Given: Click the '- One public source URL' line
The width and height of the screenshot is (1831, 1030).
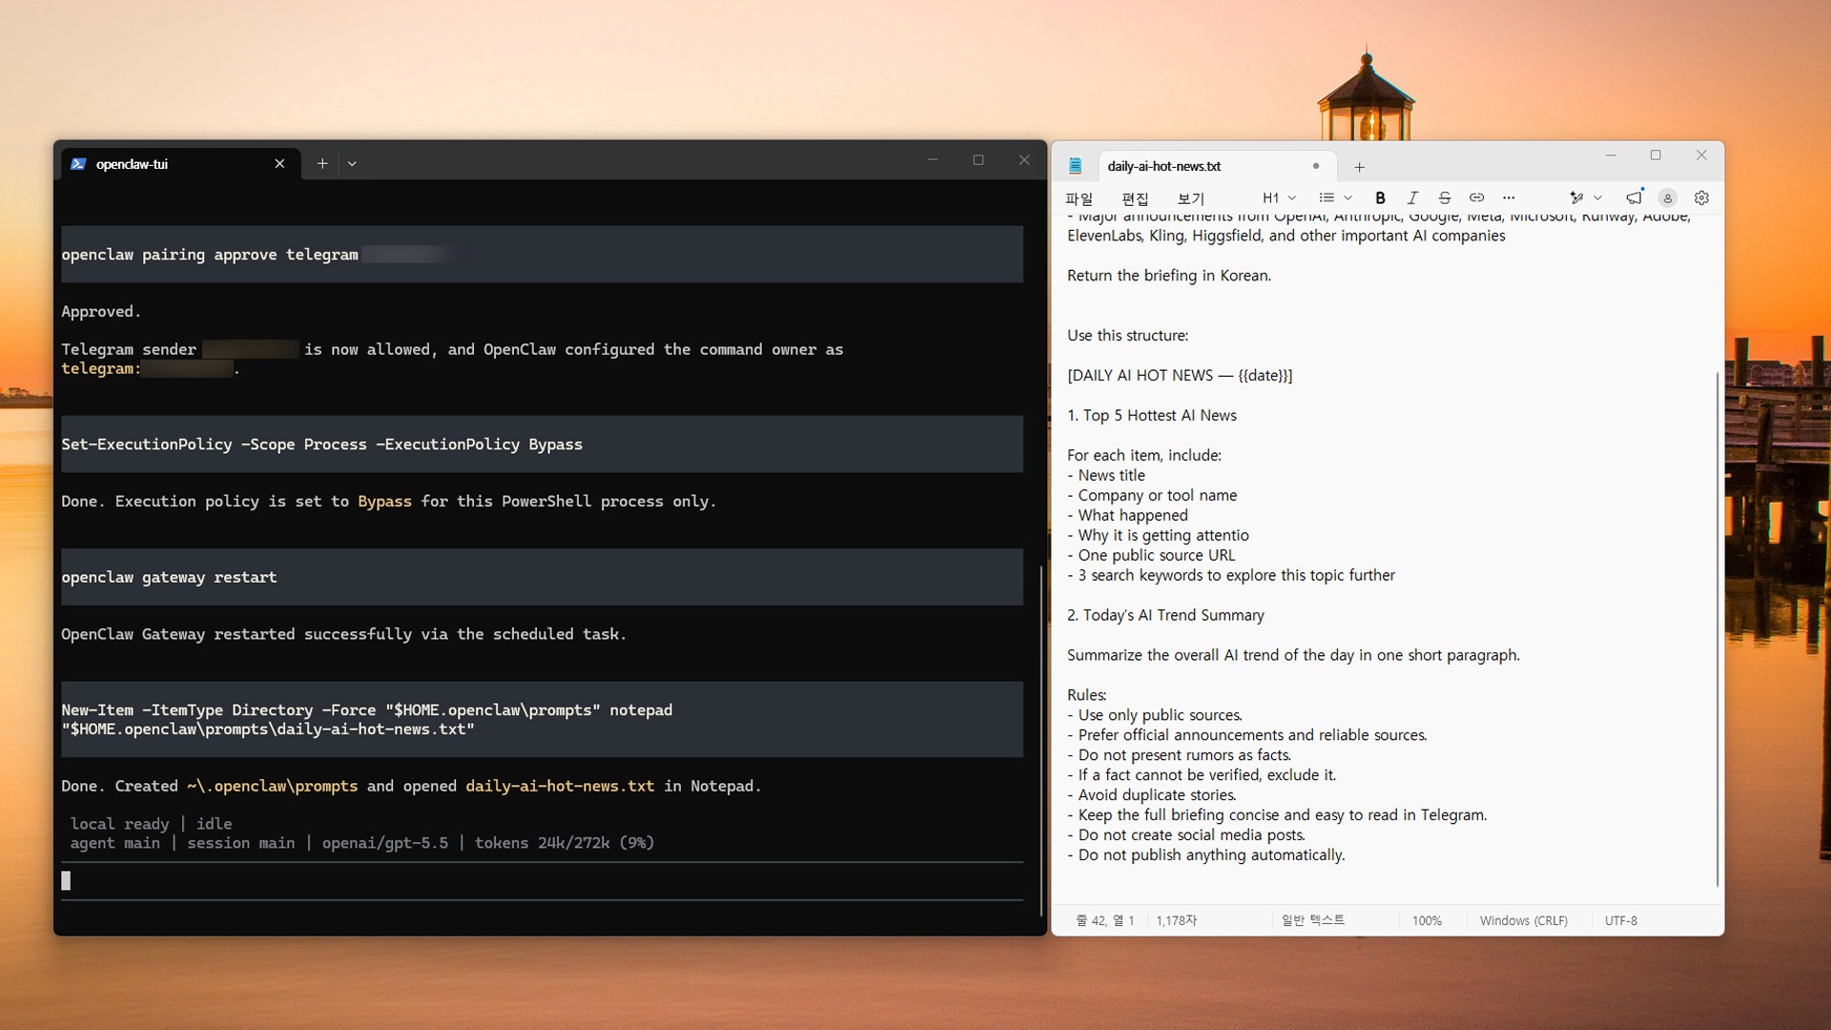Looking at the screenshot, I should (x=1151, y=555).
